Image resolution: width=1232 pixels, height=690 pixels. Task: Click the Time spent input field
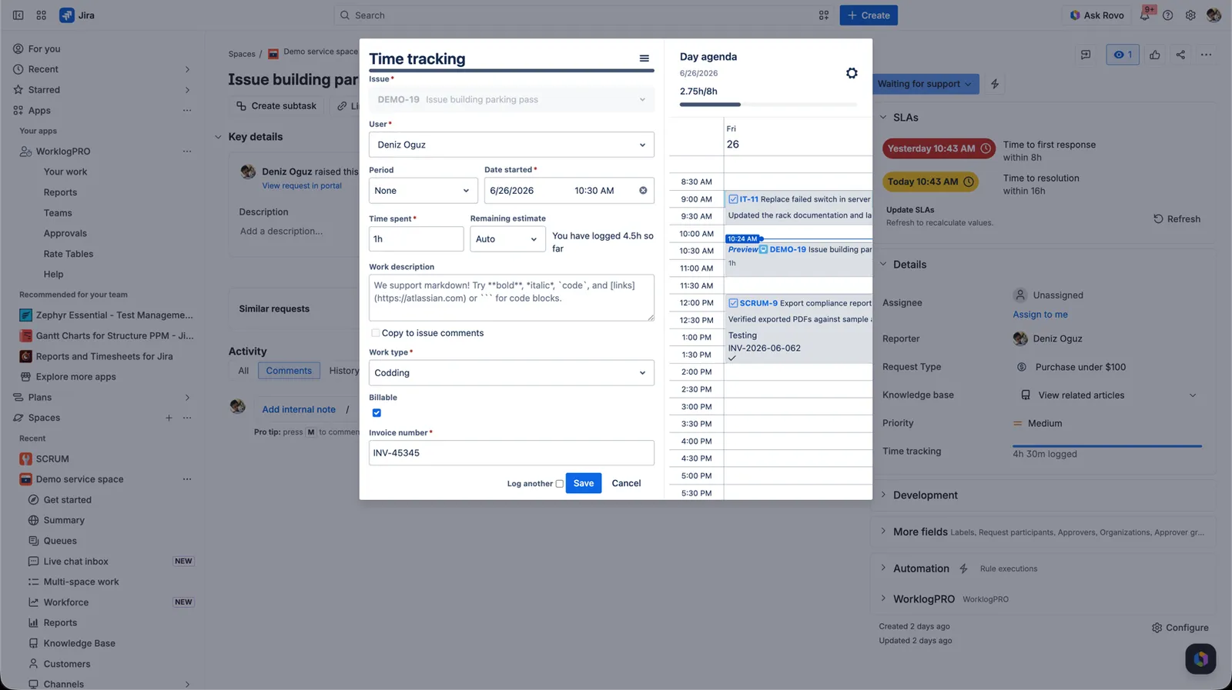click(x=416, y=239)
